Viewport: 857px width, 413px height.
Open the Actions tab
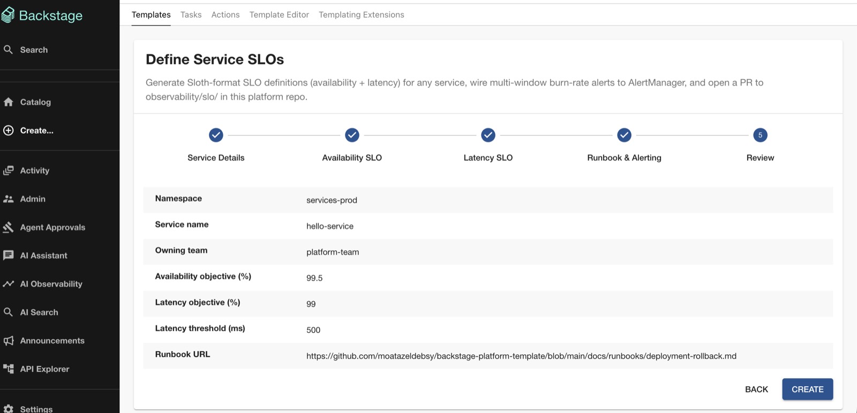click(x=225, y=14)
